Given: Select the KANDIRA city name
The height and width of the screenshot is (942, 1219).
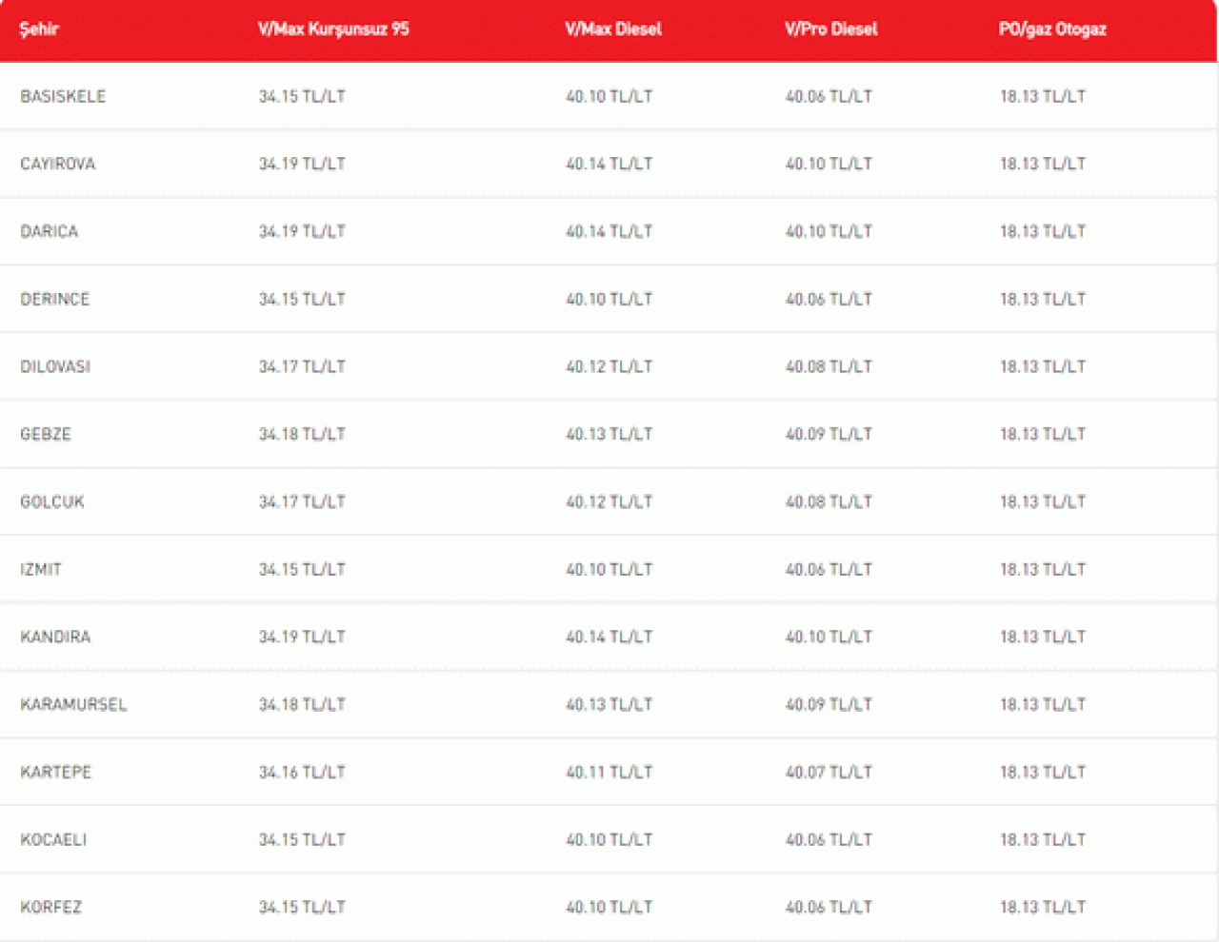Looking at the screenshot, I should 55,637.
